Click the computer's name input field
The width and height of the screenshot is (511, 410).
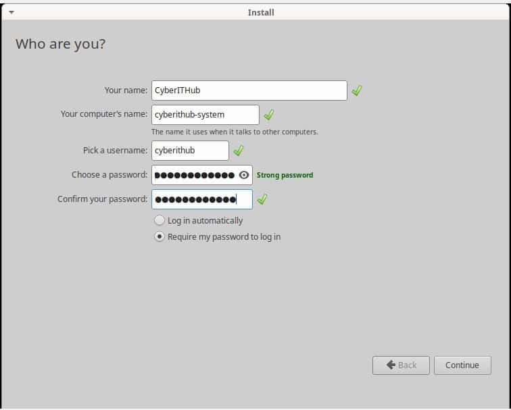(205, 115)
